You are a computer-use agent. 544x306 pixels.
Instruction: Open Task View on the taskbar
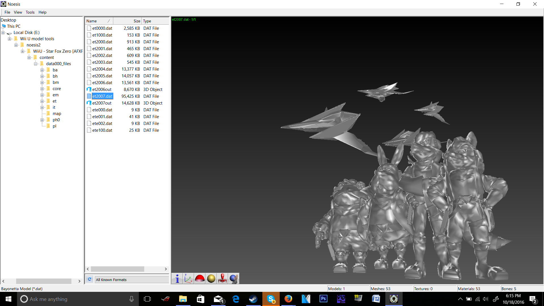point(147,299)
